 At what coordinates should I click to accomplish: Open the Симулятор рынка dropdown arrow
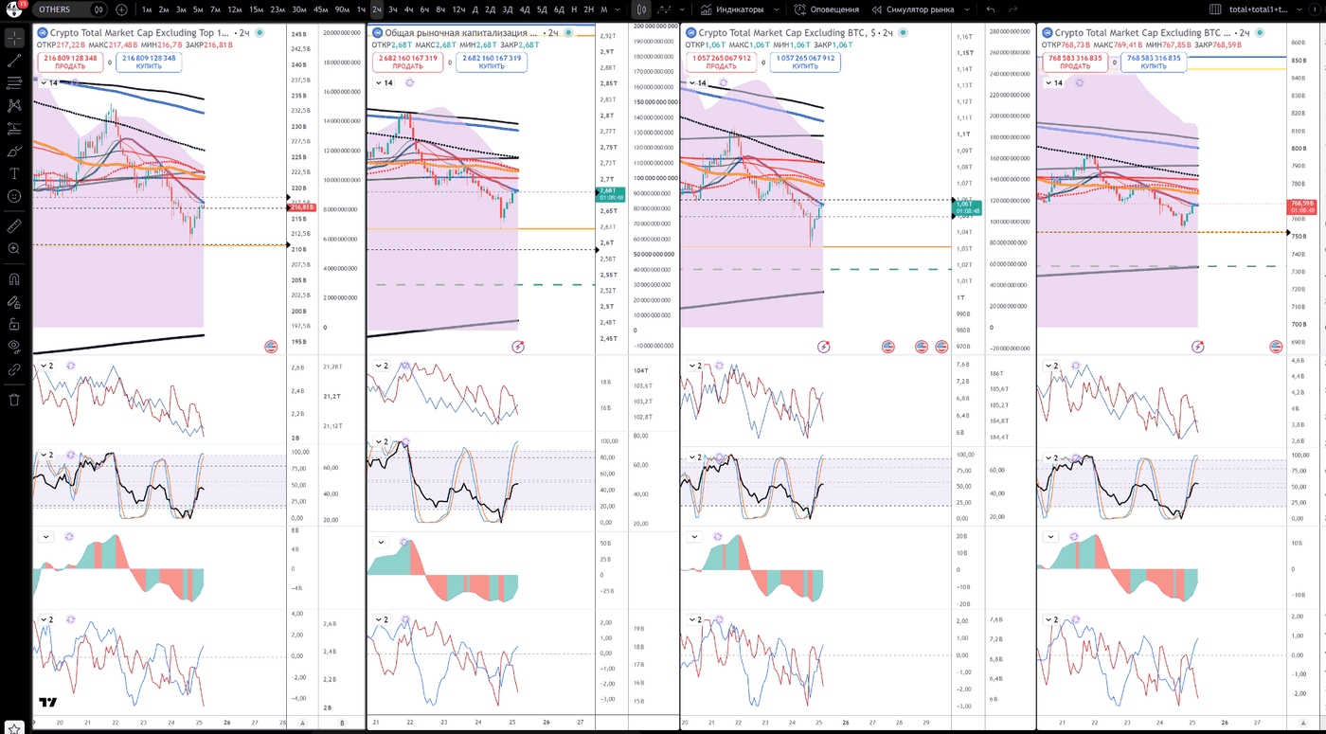click(x=965, y=9)
